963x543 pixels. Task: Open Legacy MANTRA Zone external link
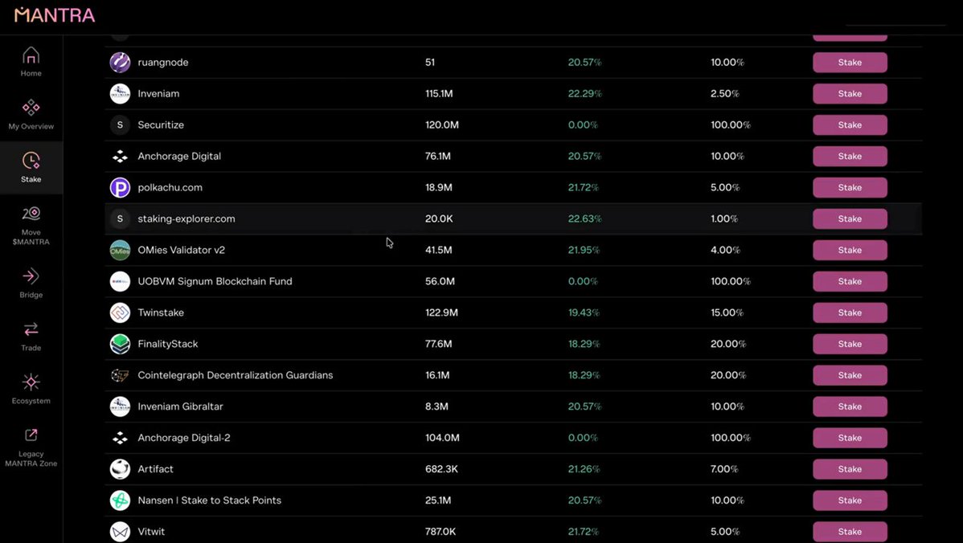(31, 448)
